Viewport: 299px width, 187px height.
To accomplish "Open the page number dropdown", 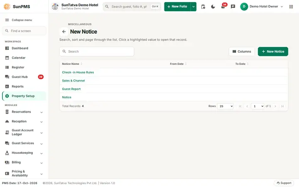I will click(257, 106).
